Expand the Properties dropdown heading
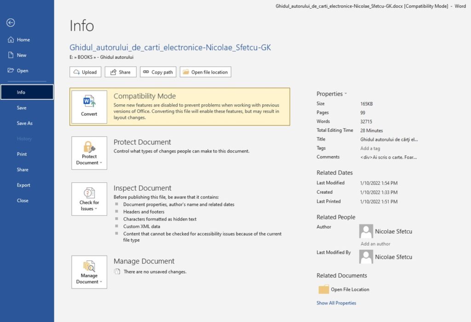This screenshot has width=471, height=322. click(x=332, y=94)
